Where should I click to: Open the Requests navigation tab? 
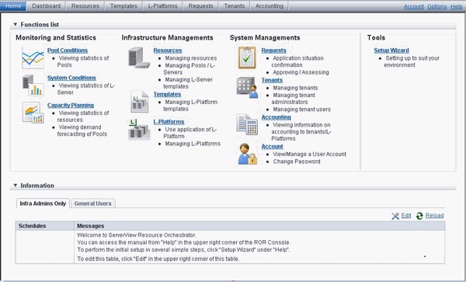click(200, 6)
